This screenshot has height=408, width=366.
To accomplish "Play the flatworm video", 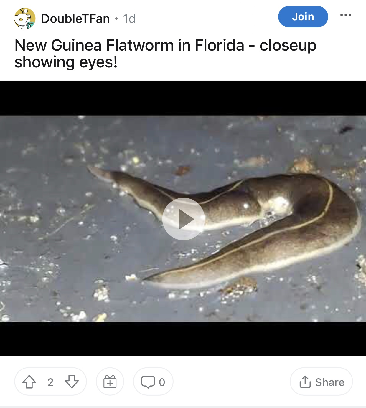I will 183,219.
